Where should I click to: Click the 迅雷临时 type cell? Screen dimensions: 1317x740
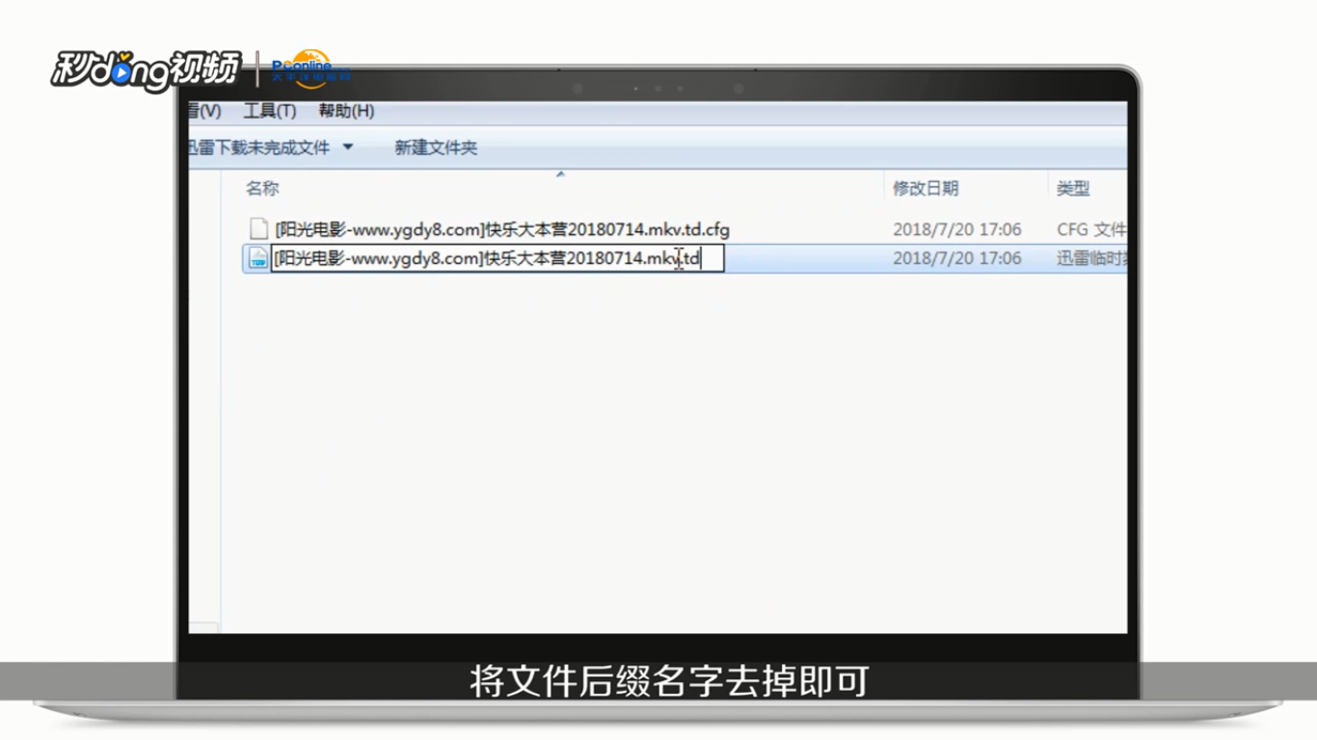pos(1091,258)
